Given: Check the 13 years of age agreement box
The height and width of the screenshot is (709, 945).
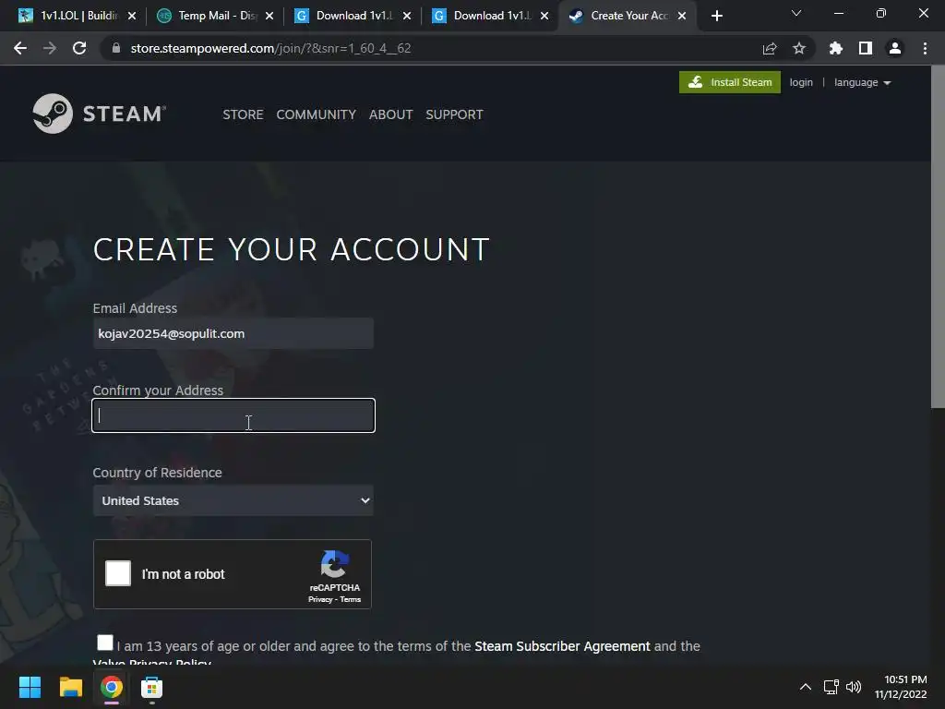Looking at the screenshot, I should (x=105, y=643).
